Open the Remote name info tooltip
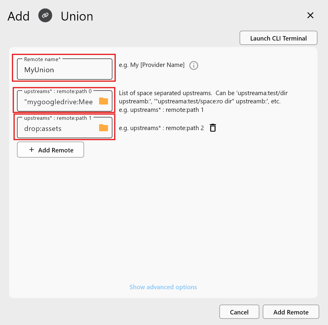This screenshot has width=328, height=325. click(x=194, y=65)
